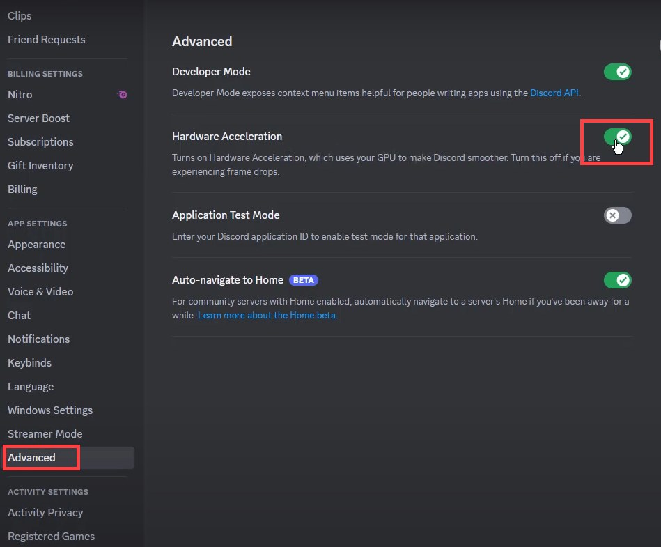Select the Advanced settings tab
This screenshot has height=547, width=661.
pos(31,457)
